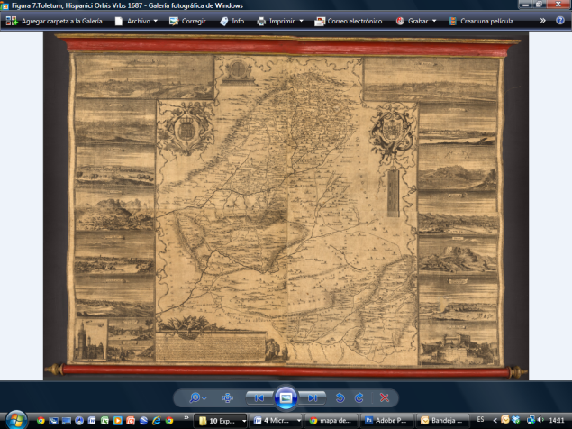The image size is (572, 429).
Task: Open the zoom magnifier control
Action: pos(197,397)
